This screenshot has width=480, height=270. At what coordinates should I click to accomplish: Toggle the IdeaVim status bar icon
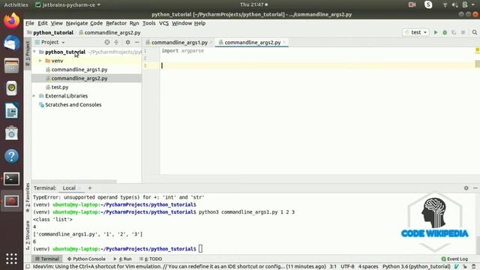457,267
